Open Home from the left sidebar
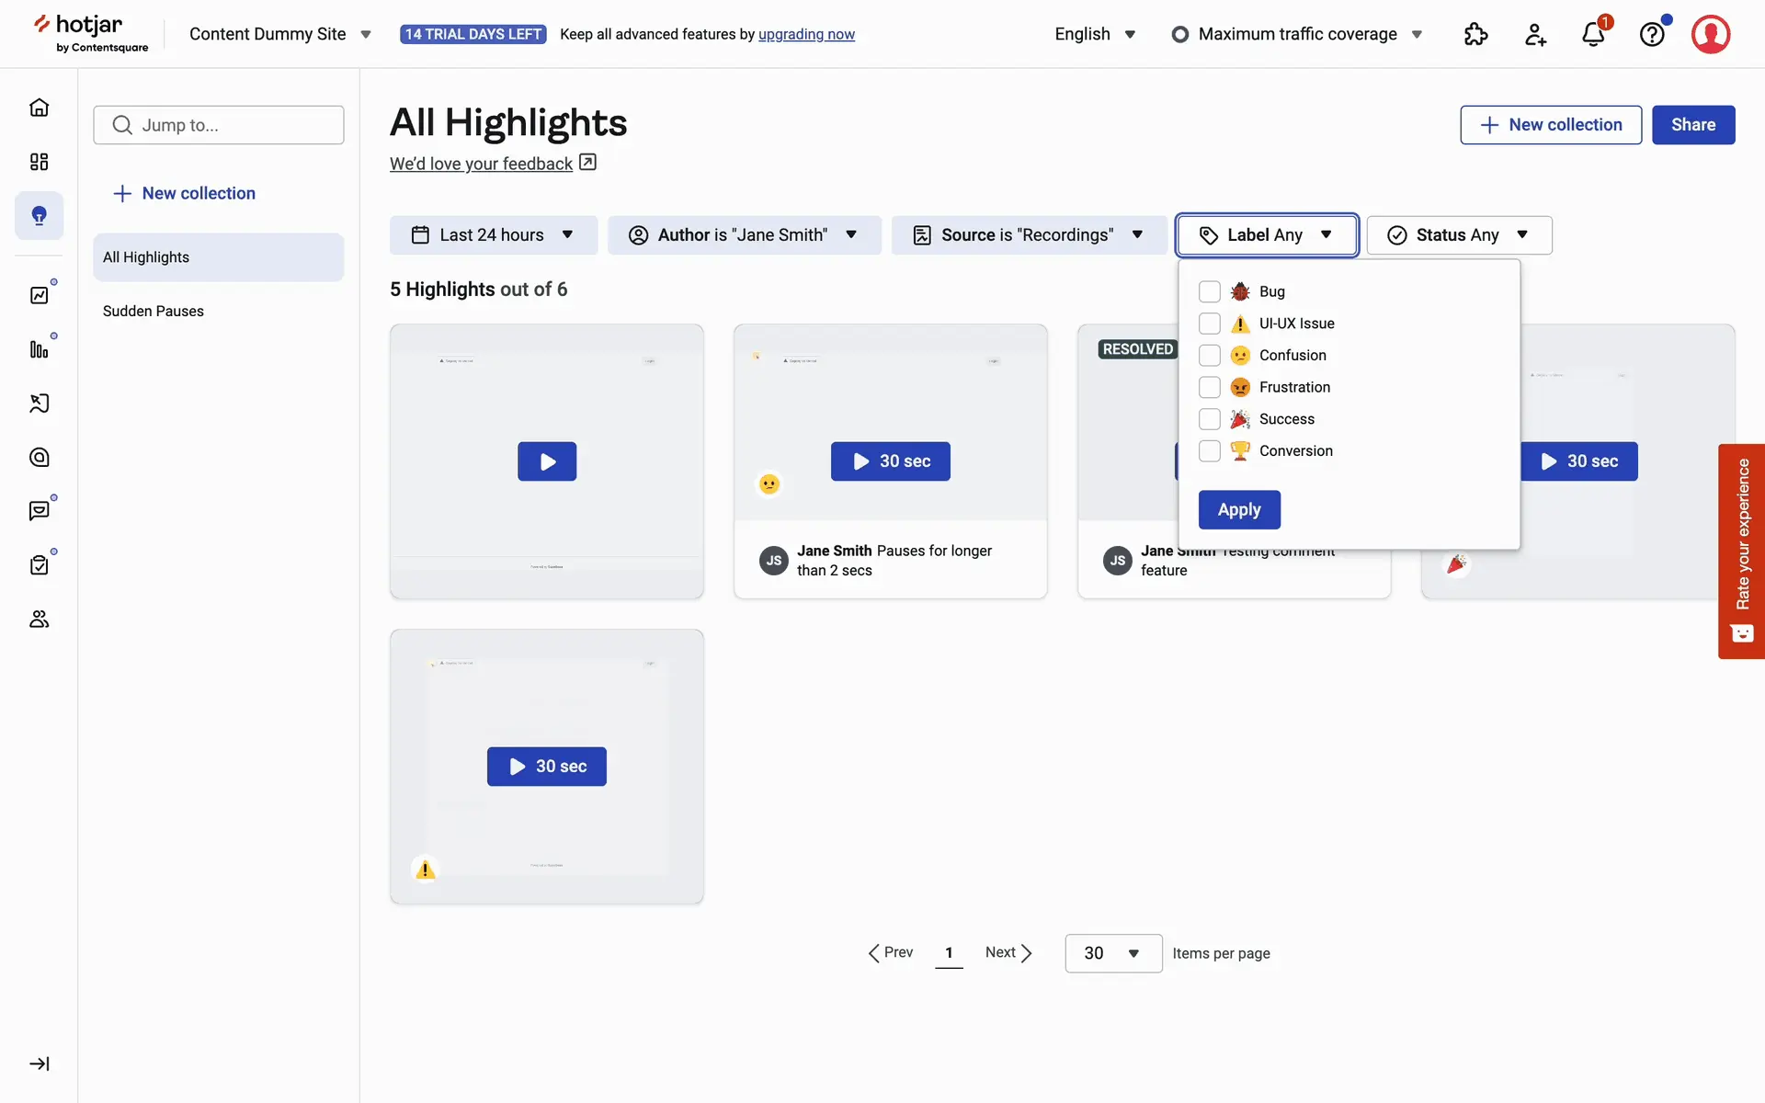Image resolution: width=1765 pixels, height=1103 pixels. [39, 108]
